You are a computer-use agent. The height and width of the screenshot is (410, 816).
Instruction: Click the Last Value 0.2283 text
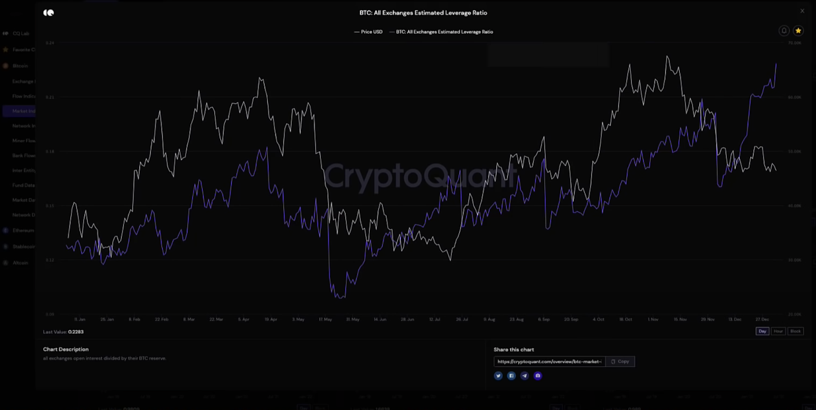click(63, 332)
